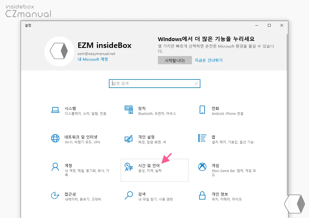Click the magnifier icon in the search box
The image size is (309, 218).
coord(196,84)
